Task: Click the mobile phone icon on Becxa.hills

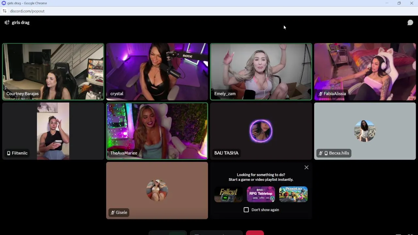Action: [x=326, y=153]
